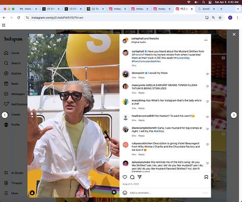Click the Add a comment field
242x202 pixels.
(x=165, y=193)
